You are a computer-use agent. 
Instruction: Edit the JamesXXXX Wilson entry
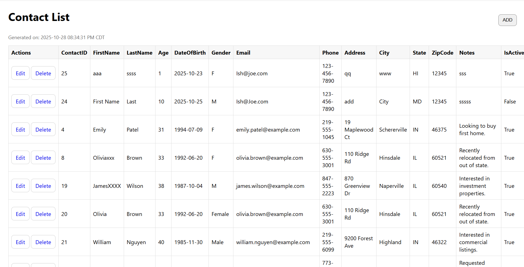click(x=20, y=186)
